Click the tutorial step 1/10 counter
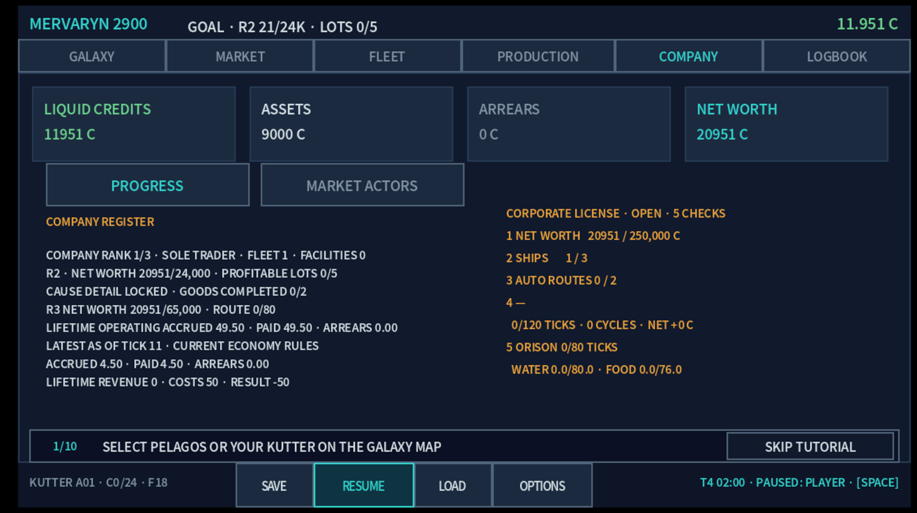This screenshot has width=917, height=513. (65, 446)
